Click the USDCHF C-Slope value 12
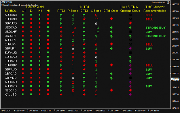The image size is (180, 113). coord(97,32)
